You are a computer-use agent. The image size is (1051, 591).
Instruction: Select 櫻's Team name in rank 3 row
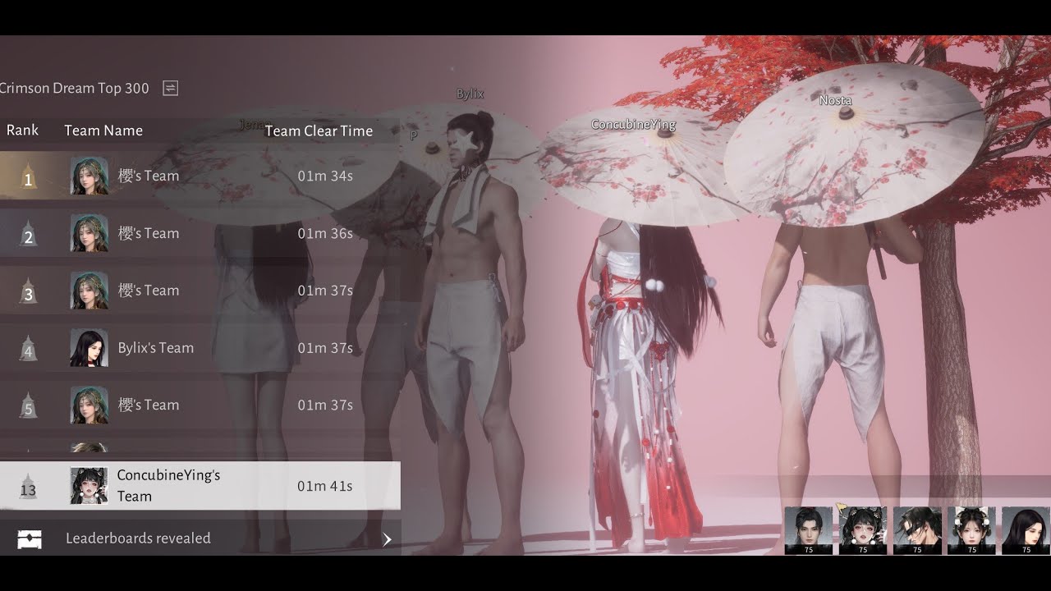coord(149,291)
